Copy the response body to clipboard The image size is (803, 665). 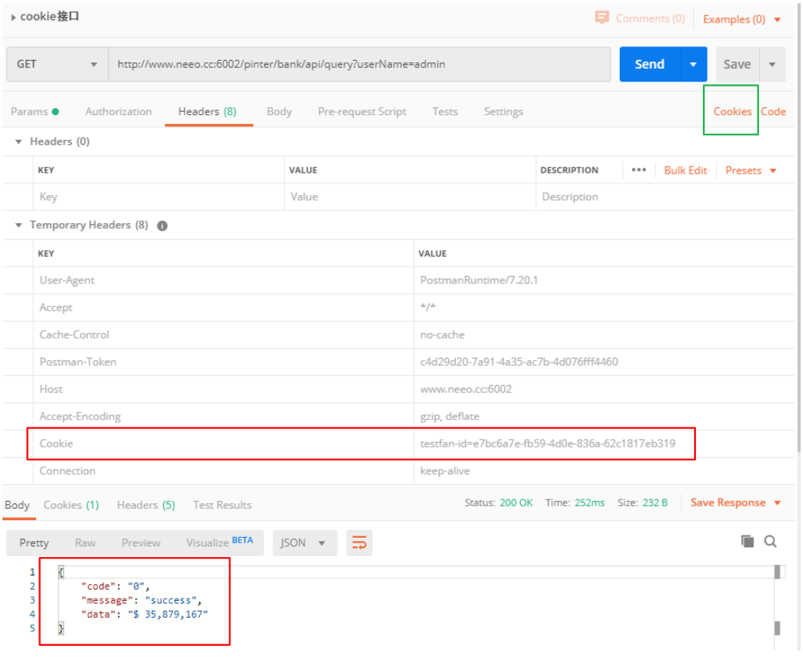point(748,542)
